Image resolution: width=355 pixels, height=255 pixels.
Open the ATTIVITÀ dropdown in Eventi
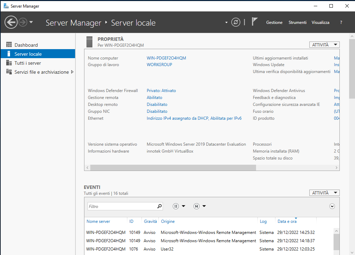pos(325,193)
